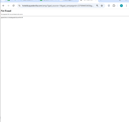This screenshot has width=129, height=122.
Task: Open the shield extension icon
Action: tap(109, 6)
